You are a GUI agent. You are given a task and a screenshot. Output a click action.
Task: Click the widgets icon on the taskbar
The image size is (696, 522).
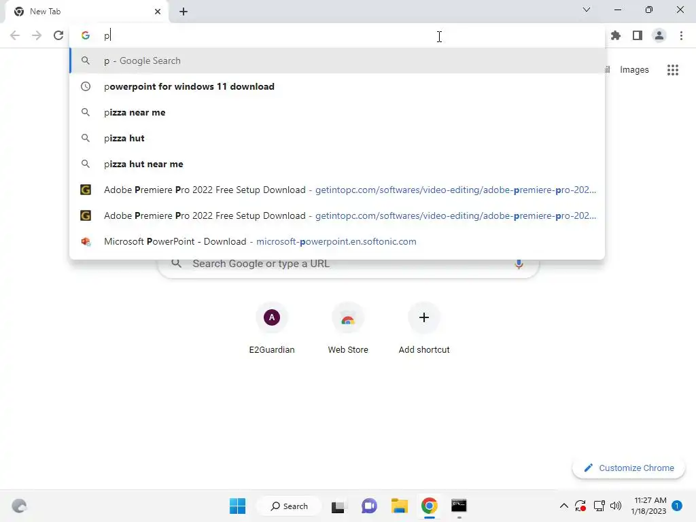click(19, 506)
